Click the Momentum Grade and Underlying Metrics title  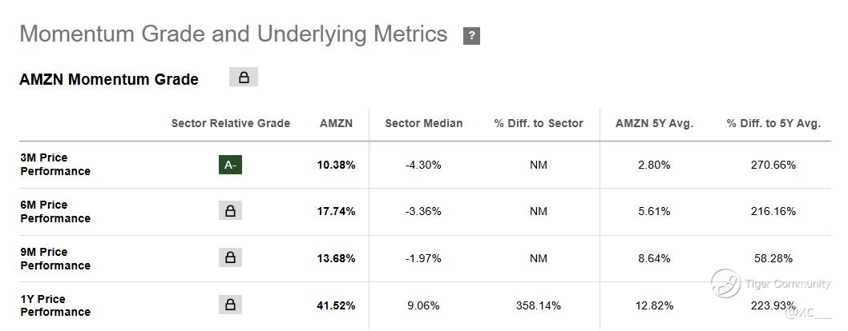[233, 34]
